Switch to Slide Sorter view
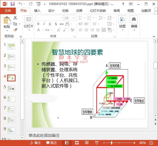The image size is (158, 146). 77,143
